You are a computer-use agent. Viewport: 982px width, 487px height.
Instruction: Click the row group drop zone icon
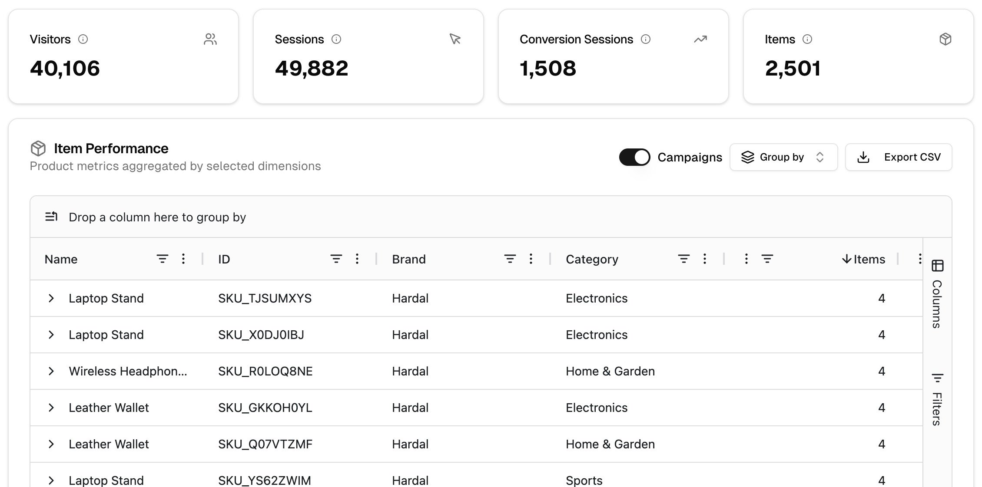[x=51, y=217]
